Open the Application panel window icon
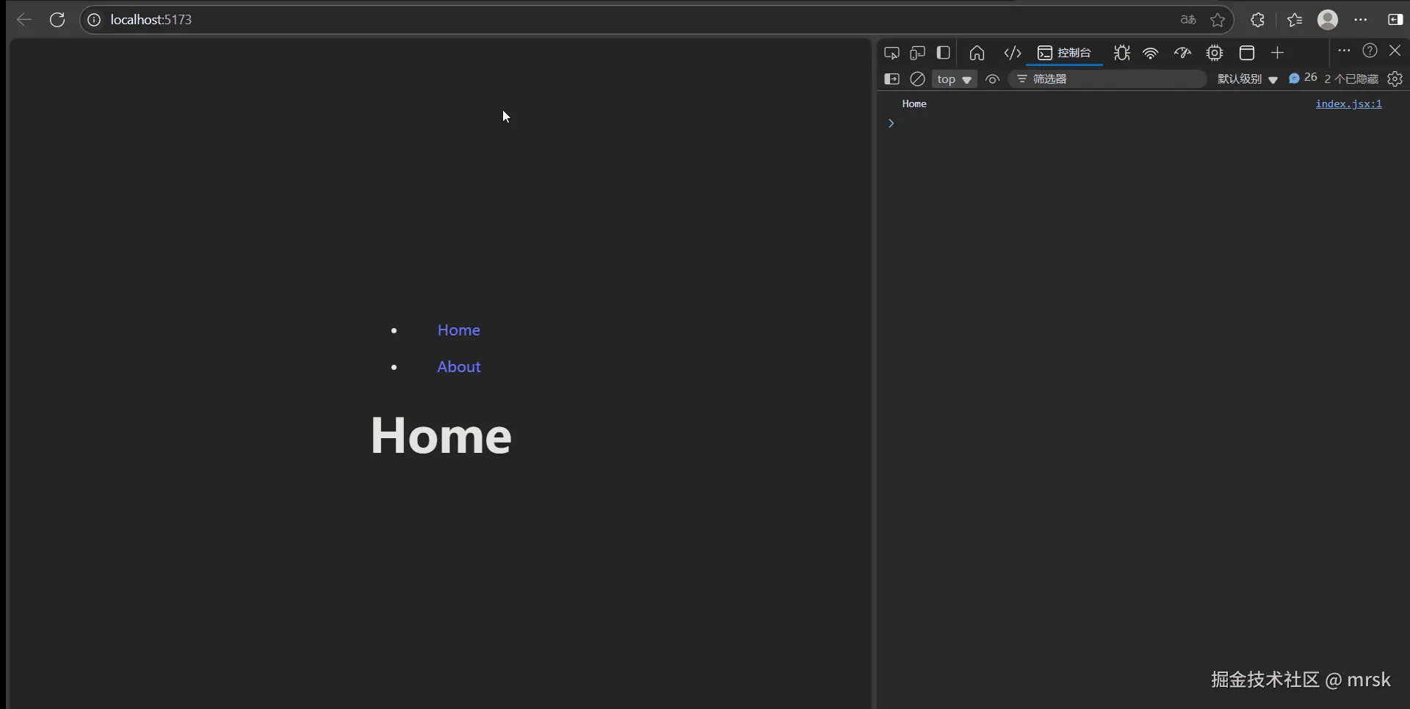This screenshot has width=1410, height=709. tap(1247, 53)
